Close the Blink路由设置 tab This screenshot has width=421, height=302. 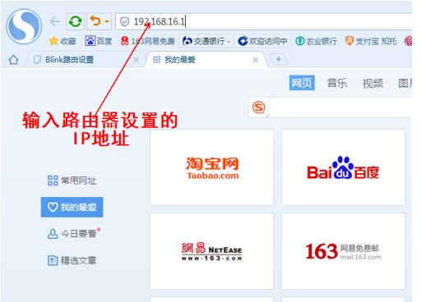pyautogui.click(x=136, y=60)
